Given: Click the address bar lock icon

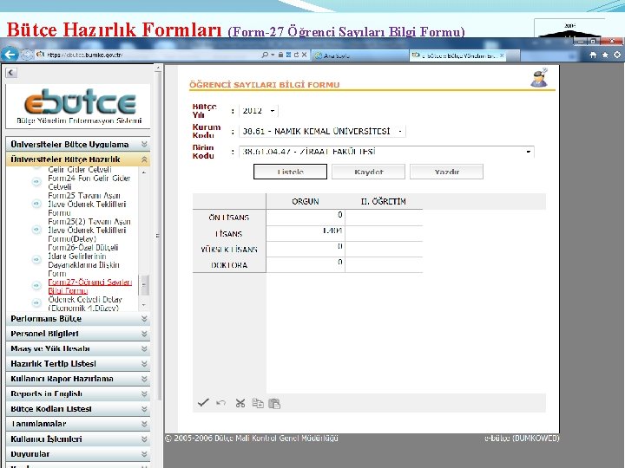Looking at the screenshot, I should point(280,55).
